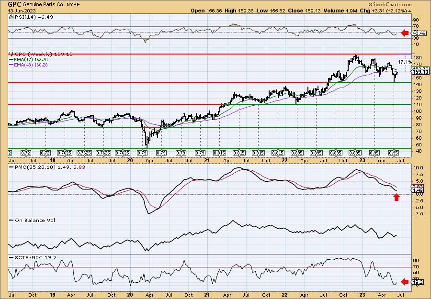Click the 140 price axis label
The height and width of the screenshot is (299, 431).
[x=417, y=85]
